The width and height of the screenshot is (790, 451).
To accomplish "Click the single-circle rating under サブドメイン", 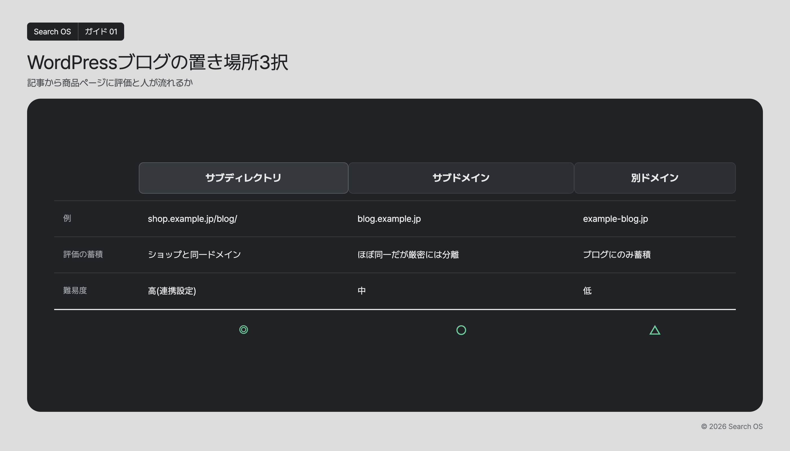I will click(461, 330).
